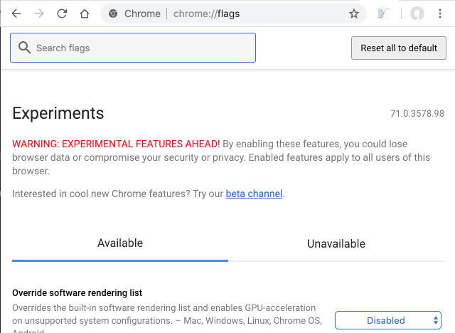Screen dimensions: 455x333
Task: Focus the Search flags input field
Action: (x=133, y=48)
